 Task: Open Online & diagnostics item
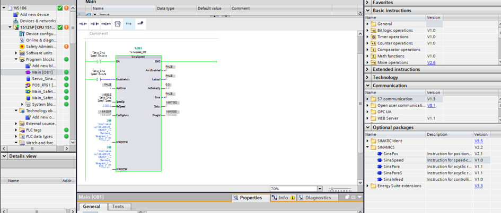[x=38, y=40]
